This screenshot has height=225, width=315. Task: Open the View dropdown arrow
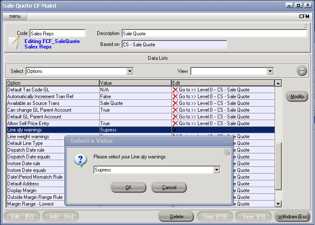pos(270,71)
